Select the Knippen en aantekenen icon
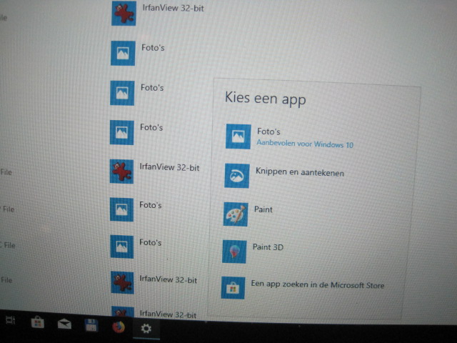457x343 pixels. click(x=236, y=176)
